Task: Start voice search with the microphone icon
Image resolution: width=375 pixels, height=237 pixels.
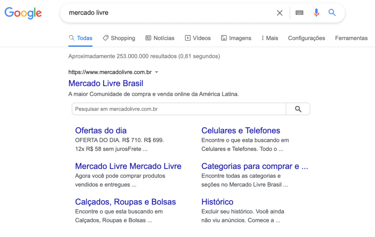Action: point(316,12)
